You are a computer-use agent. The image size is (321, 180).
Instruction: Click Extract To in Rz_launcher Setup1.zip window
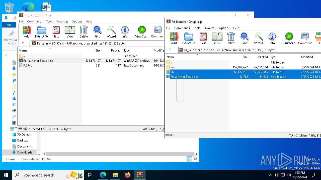pos(189,38)
